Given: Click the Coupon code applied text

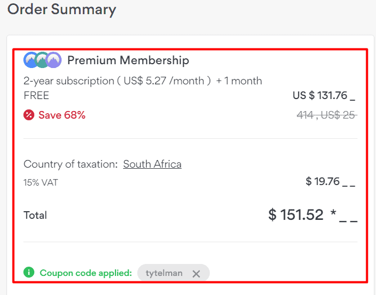Looking at the screenshot, I should point(86,273).
